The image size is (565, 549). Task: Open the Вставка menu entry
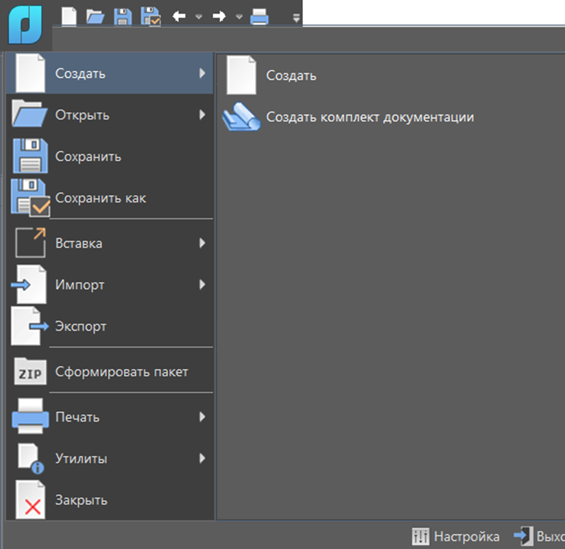[x=110, y=243]
